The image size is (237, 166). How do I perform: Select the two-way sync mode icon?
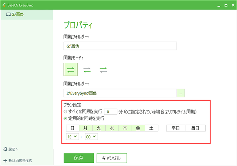coord(71,70)
